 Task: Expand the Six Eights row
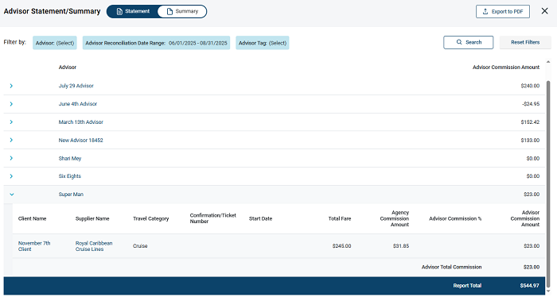(x=11, y=176)
